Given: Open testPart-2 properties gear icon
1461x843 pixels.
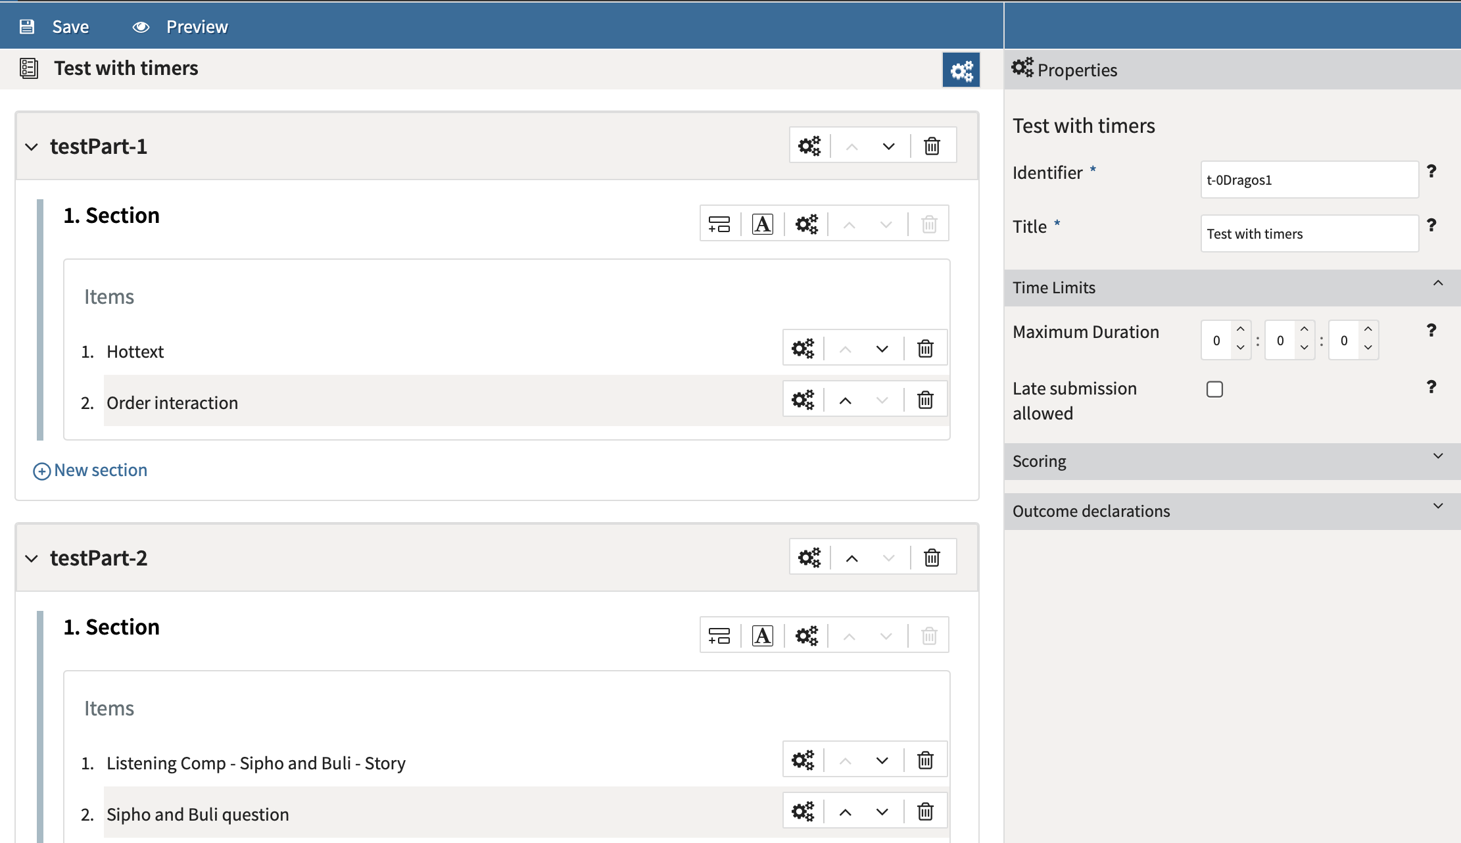Looking at the screenshot, I should point(809,558).
